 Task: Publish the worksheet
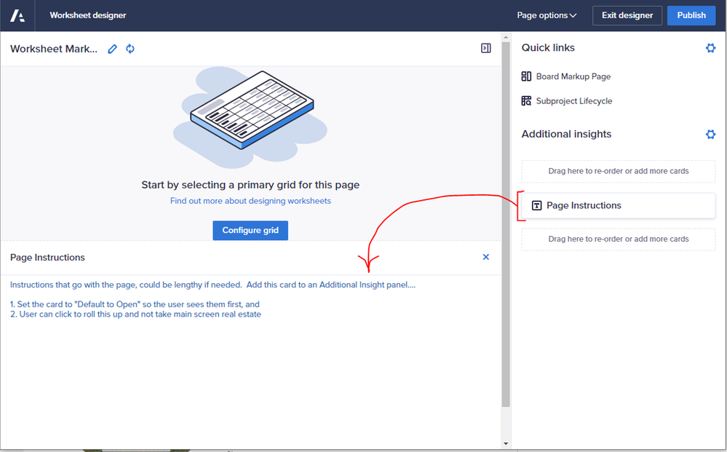(x=691, y=15)
